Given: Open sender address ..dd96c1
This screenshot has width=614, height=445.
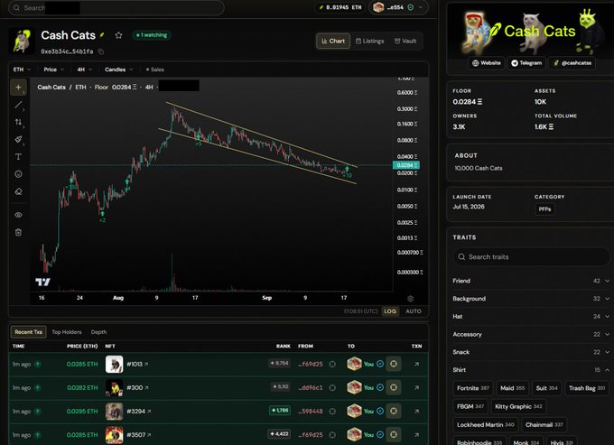Looking at the screenshot, I should 311,387.
